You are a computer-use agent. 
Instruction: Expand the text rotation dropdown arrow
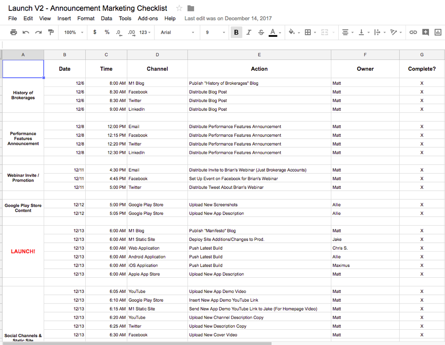[x=401, y=33]
